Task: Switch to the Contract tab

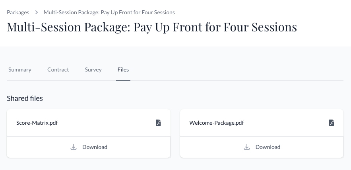Action: 58,70
